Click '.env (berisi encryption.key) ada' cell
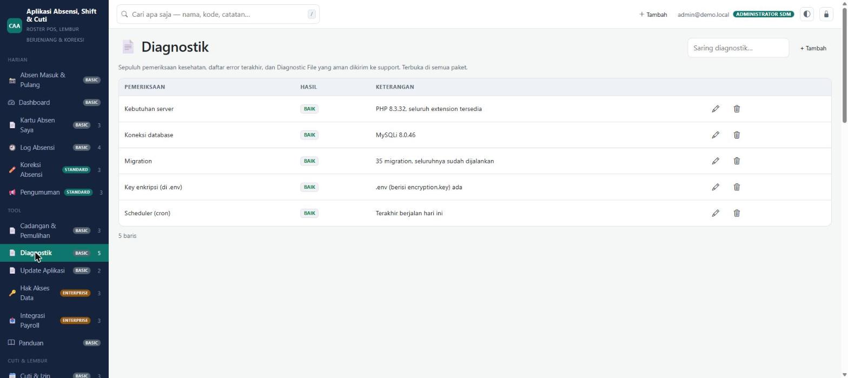This screenshot has height=378, width=848. pyautogui.click(x=419, y=187)
